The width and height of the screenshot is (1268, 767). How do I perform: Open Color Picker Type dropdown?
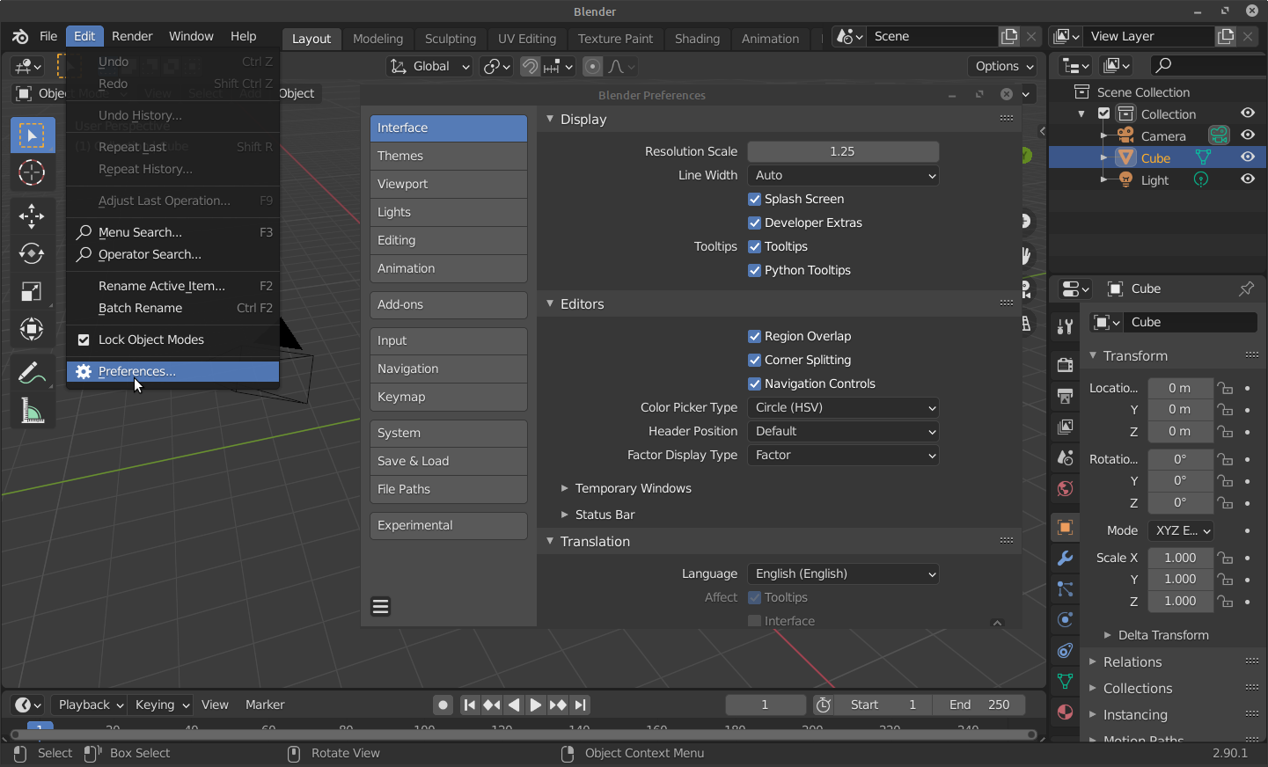pyautogui.click(x=843, y=407)
